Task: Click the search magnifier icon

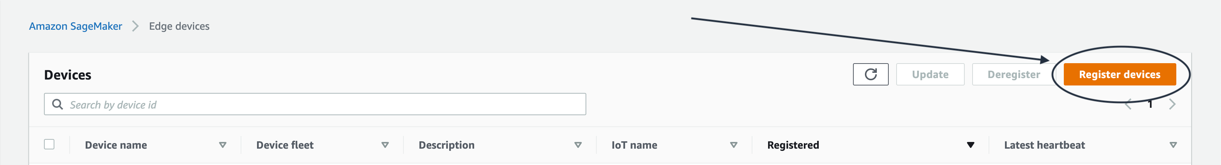Action: pos(57,104)
